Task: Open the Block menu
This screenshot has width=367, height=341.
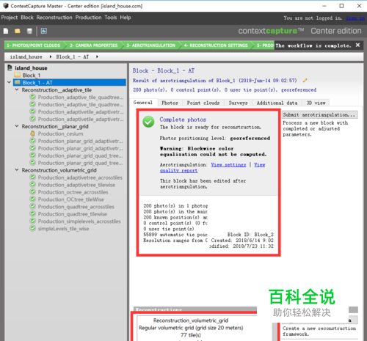Action: point(27,18)
